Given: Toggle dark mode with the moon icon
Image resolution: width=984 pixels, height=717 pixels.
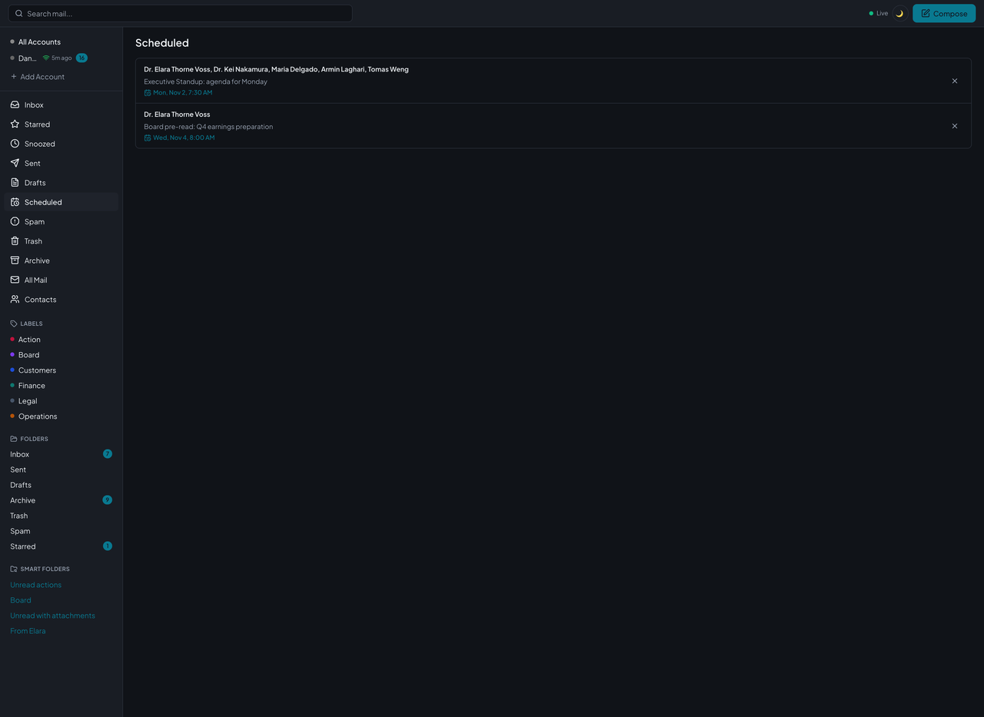Looking at the screenshot, I should (899, 13).
